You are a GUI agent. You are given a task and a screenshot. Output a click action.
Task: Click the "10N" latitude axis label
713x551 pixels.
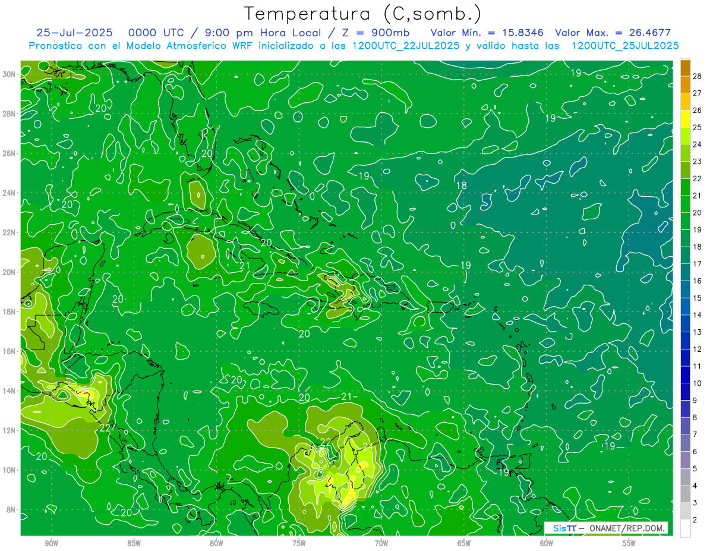pos(8,470)
